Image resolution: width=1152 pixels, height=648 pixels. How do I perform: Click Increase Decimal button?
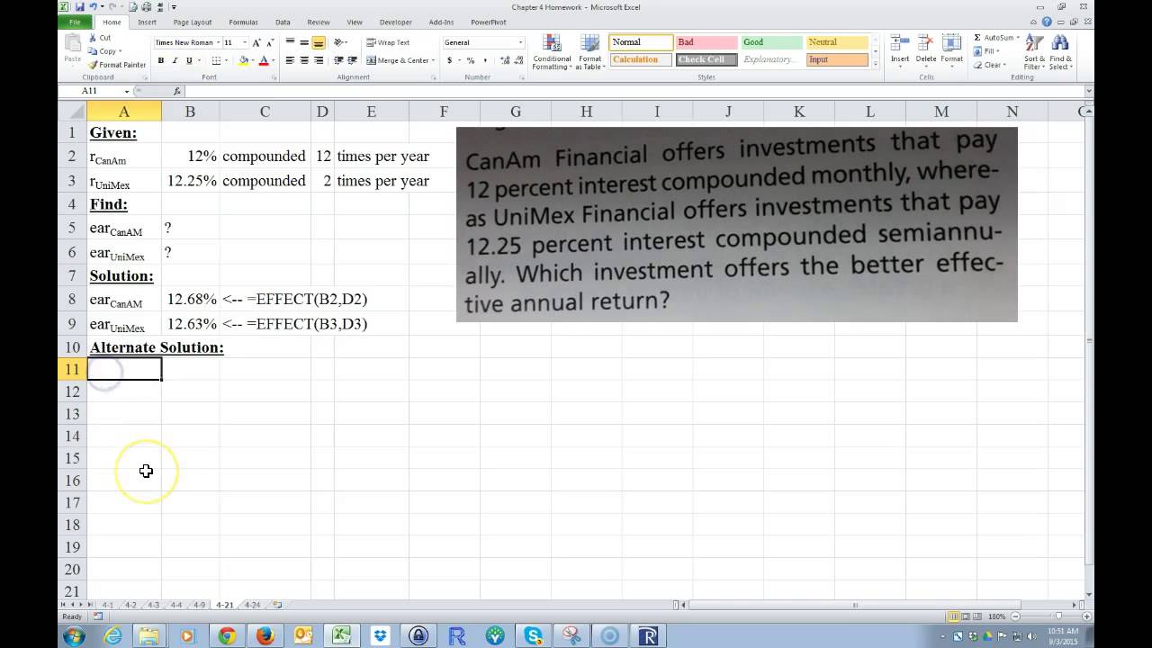505,60
